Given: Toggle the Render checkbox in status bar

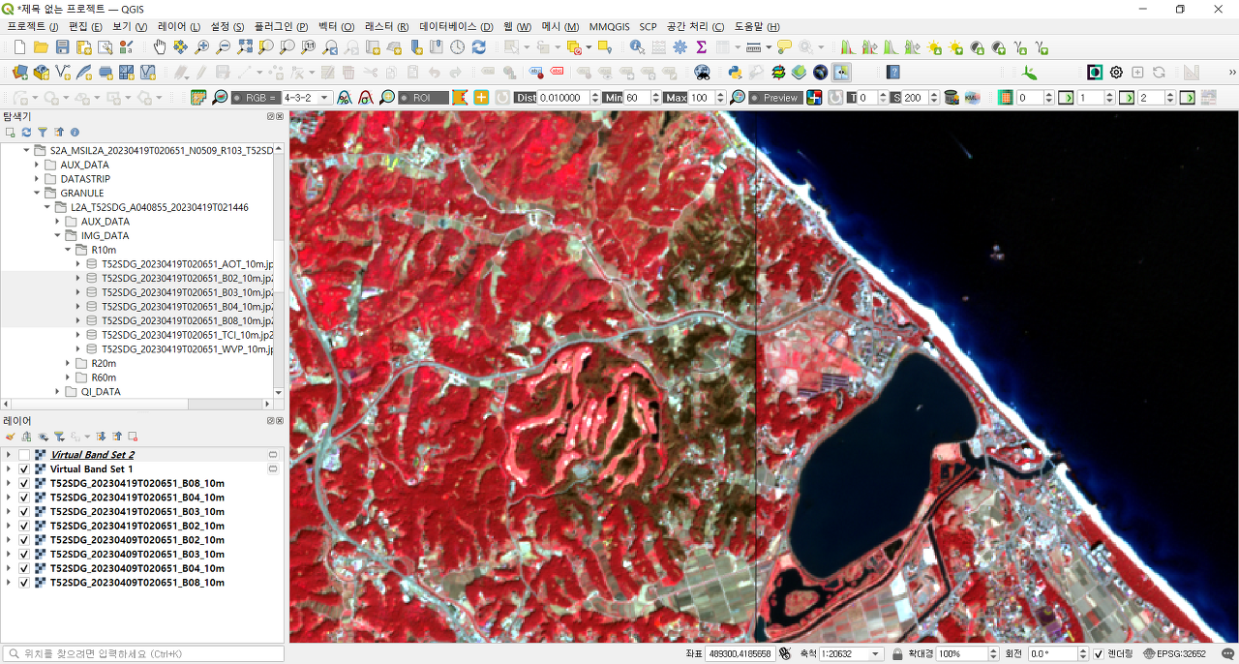Looking at the screenshot, I should coord(1098,654).
